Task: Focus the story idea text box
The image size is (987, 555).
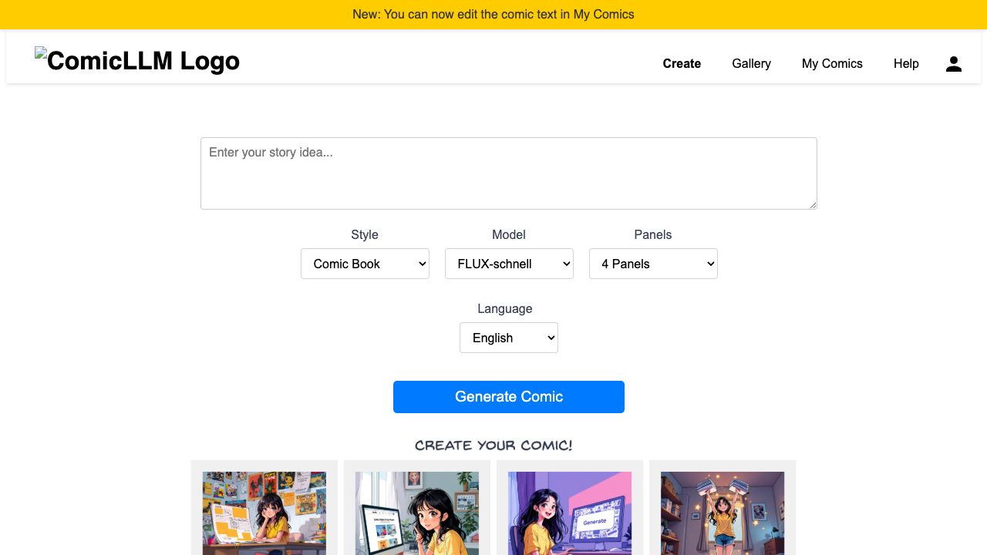Action: [508, 173]
